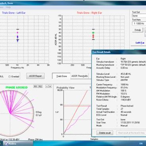Viewport: 146px width, 146px height.
Task: Zoom out polar plot with minus button
Action: (47, 86)
